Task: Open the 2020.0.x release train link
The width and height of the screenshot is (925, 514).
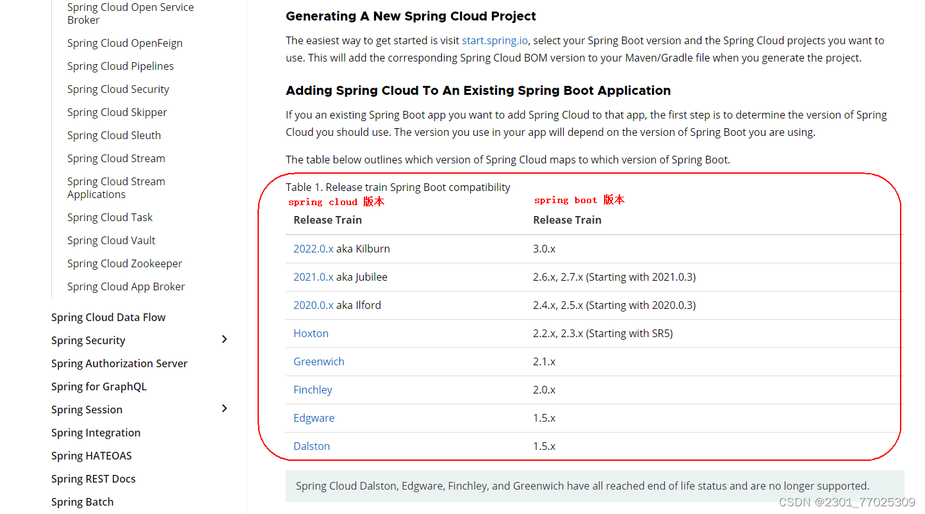Action: click(x=313, y=305)
